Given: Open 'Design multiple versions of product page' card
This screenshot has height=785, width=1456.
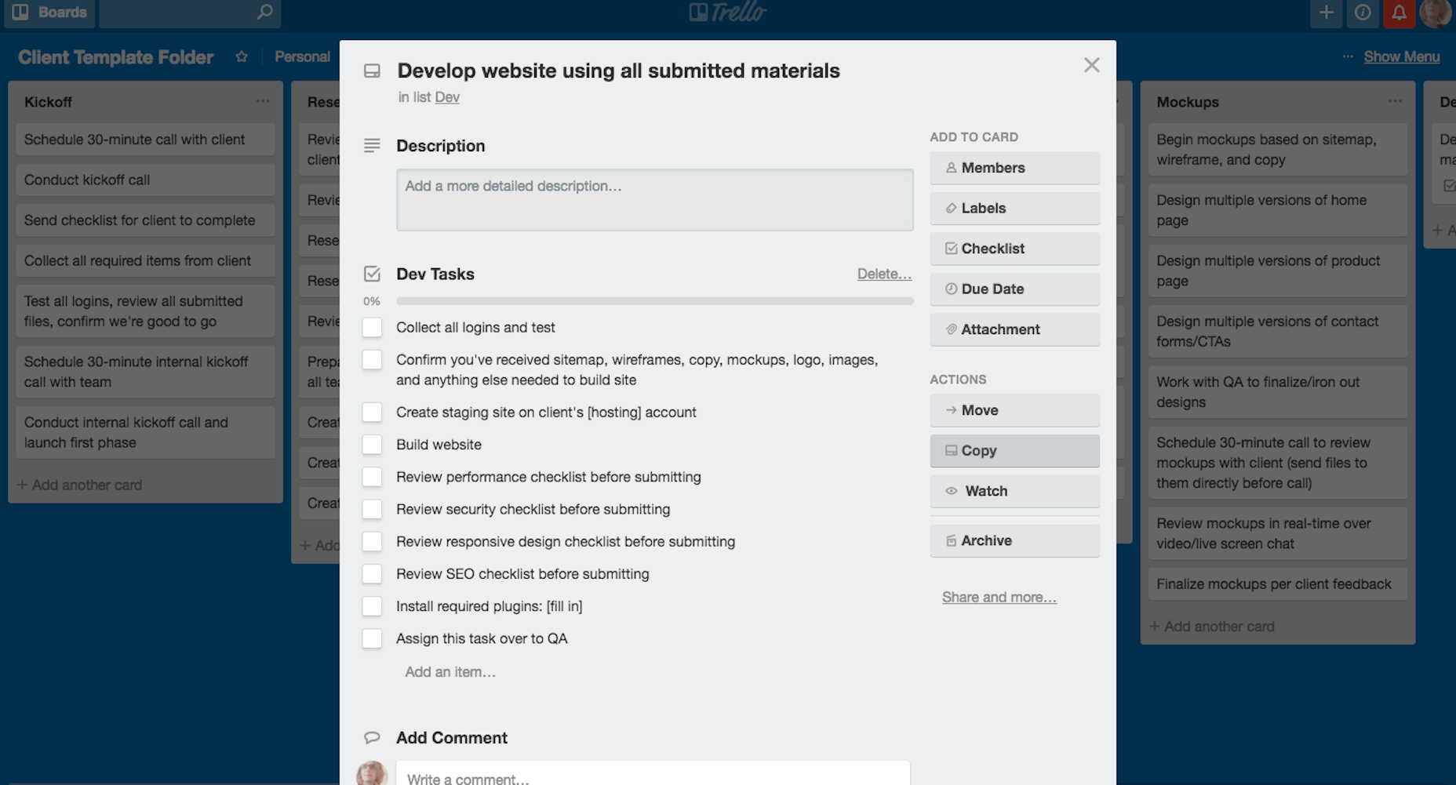Looking at the screenshot, I should [x=1277, y=271].
